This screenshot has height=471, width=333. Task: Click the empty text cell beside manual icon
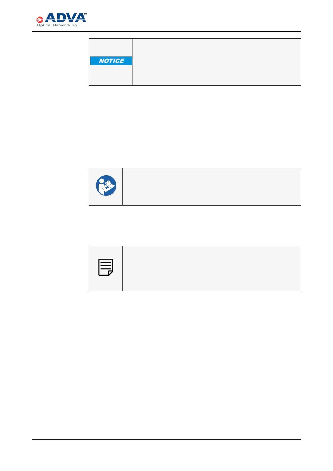coord(212,187)
